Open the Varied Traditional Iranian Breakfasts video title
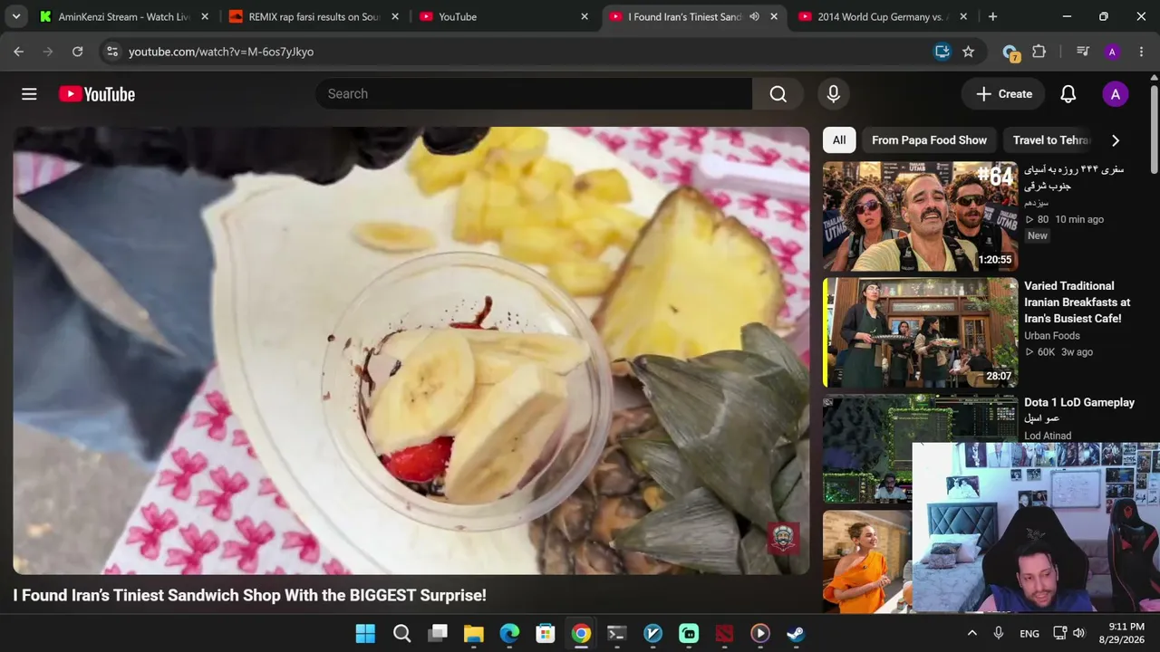 click(x=1078, y=302)
